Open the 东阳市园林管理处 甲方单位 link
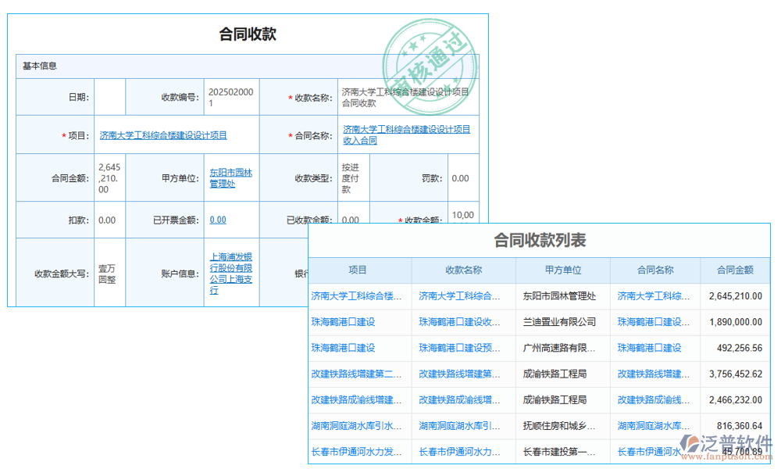The width and height of the screenshot is (781, 469). 230,177
